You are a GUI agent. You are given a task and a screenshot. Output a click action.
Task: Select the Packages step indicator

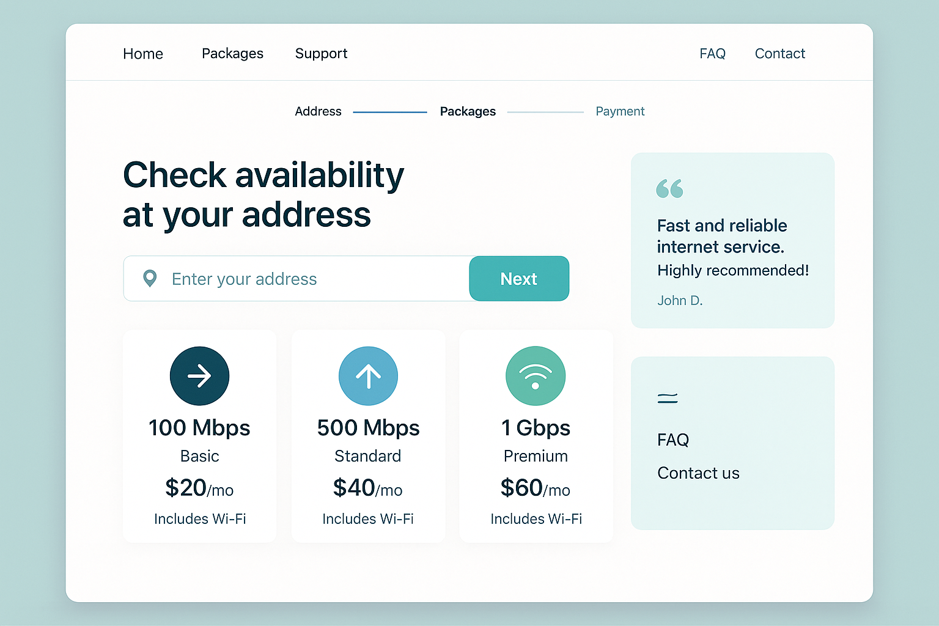[x=468, y=111]
